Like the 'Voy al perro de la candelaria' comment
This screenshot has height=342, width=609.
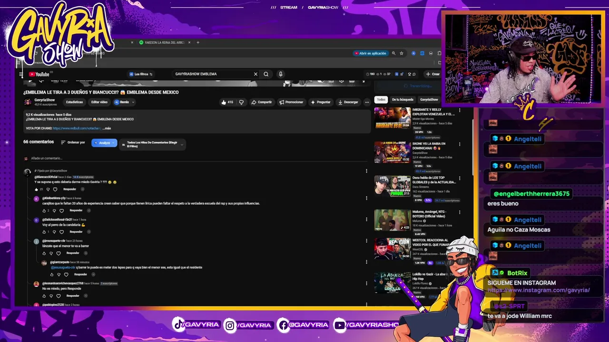point(44,232)
